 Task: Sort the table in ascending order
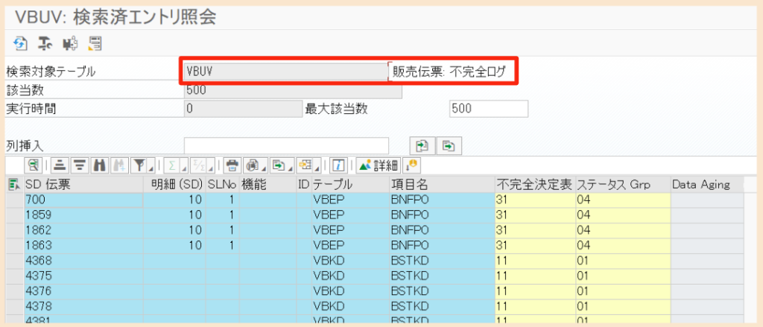tap(60, 166)
